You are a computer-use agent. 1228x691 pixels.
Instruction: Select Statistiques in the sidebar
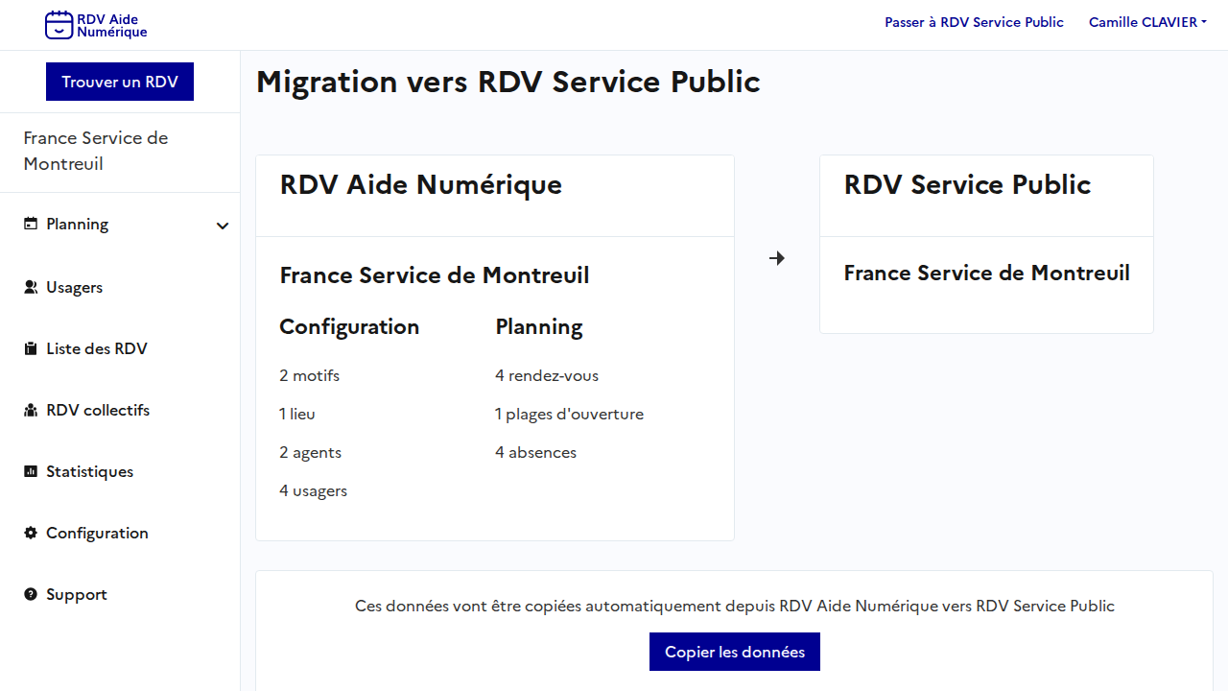90,471
